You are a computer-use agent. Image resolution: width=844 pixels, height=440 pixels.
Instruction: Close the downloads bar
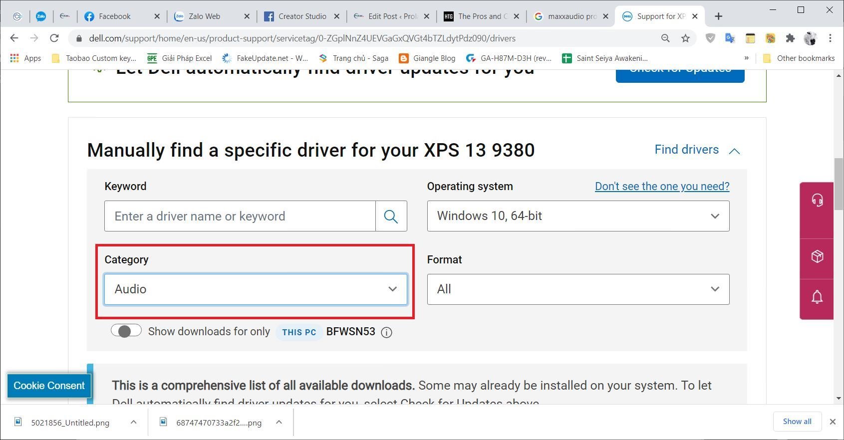click(x=833, y=422)
